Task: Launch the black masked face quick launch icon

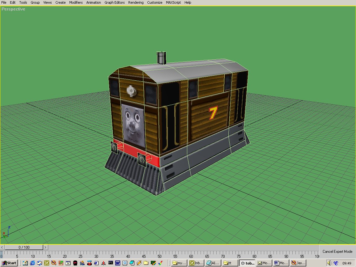Action: [75, 263]
